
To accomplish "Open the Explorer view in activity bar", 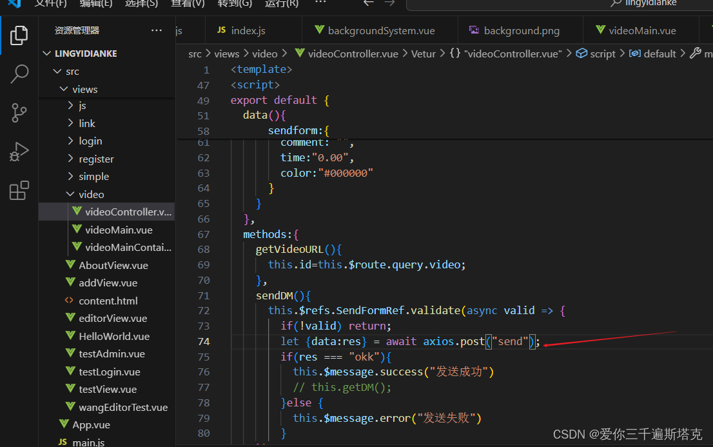I will click(19, 35).
